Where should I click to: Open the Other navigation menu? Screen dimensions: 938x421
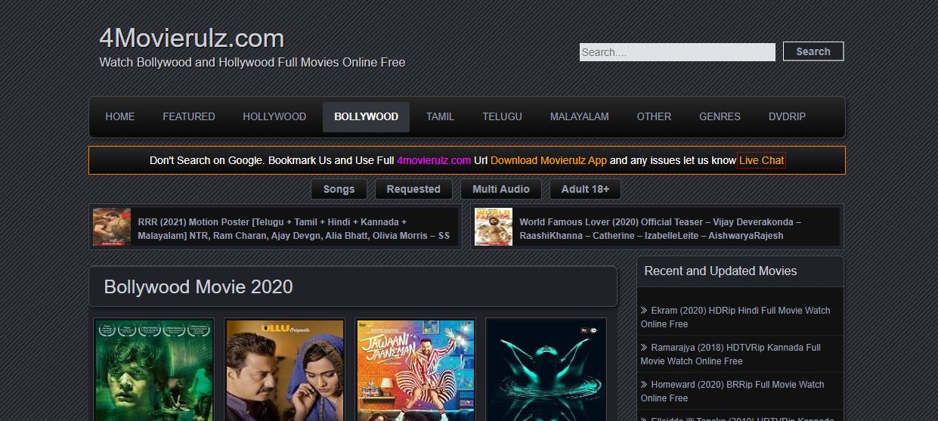click(654, 116)
